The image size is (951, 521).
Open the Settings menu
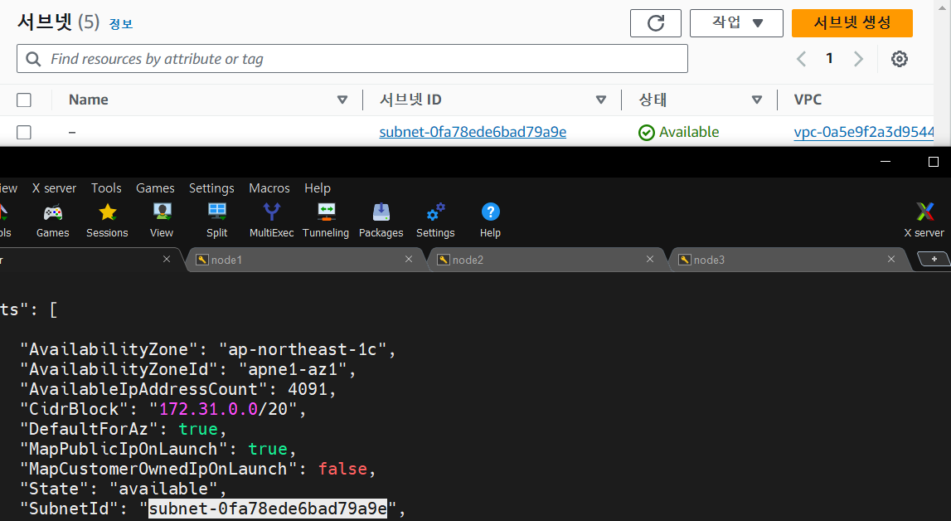pyautogui.click(x=211, y=188)
